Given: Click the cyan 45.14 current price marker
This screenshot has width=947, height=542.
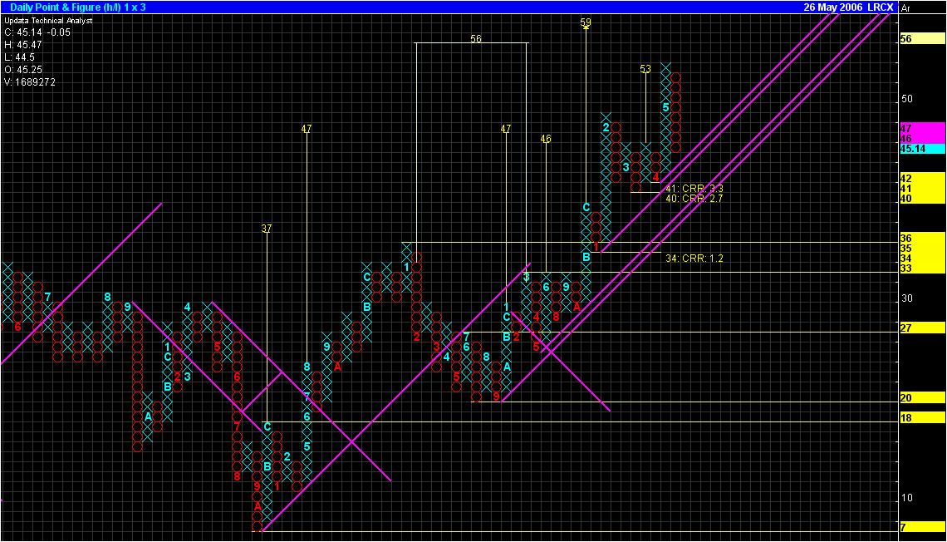Looking at the screenshot, I should (922, 149).
